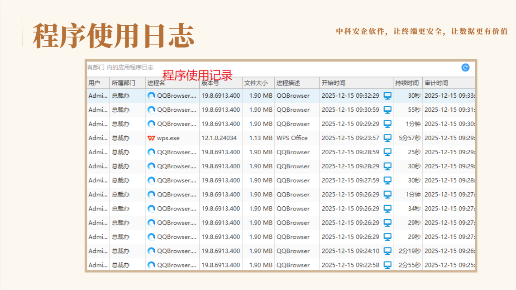Select start time 2025-12-15 09:28:29
This screenshot has height=290, width=516.
[350, 166]
